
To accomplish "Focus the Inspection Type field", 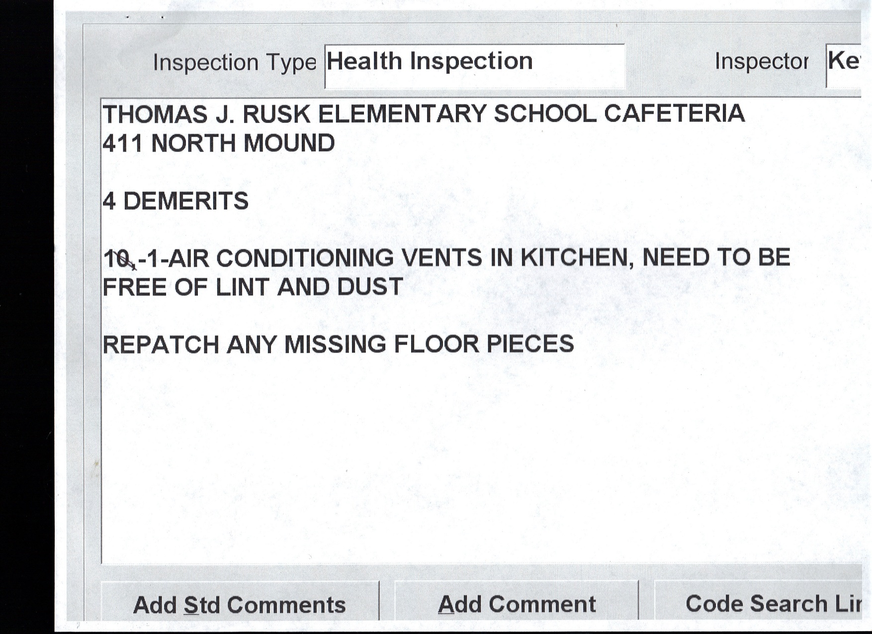I will pyautogui.click(x=474, y=65).
